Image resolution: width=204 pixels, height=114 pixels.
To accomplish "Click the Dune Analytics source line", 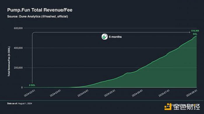I will coord(38,17).
